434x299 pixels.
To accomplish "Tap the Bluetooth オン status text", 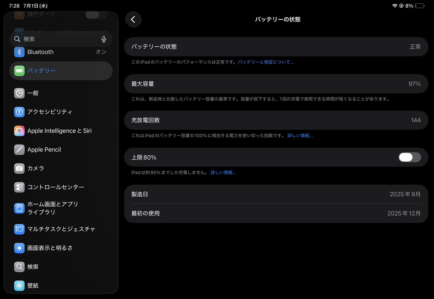I will click(x=101, y=52).
